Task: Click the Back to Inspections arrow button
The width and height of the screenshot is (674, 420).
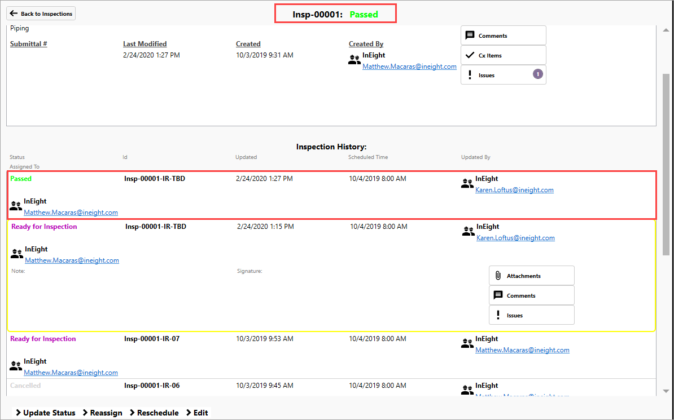Action: pyautogui.click(x=41, y=14)
